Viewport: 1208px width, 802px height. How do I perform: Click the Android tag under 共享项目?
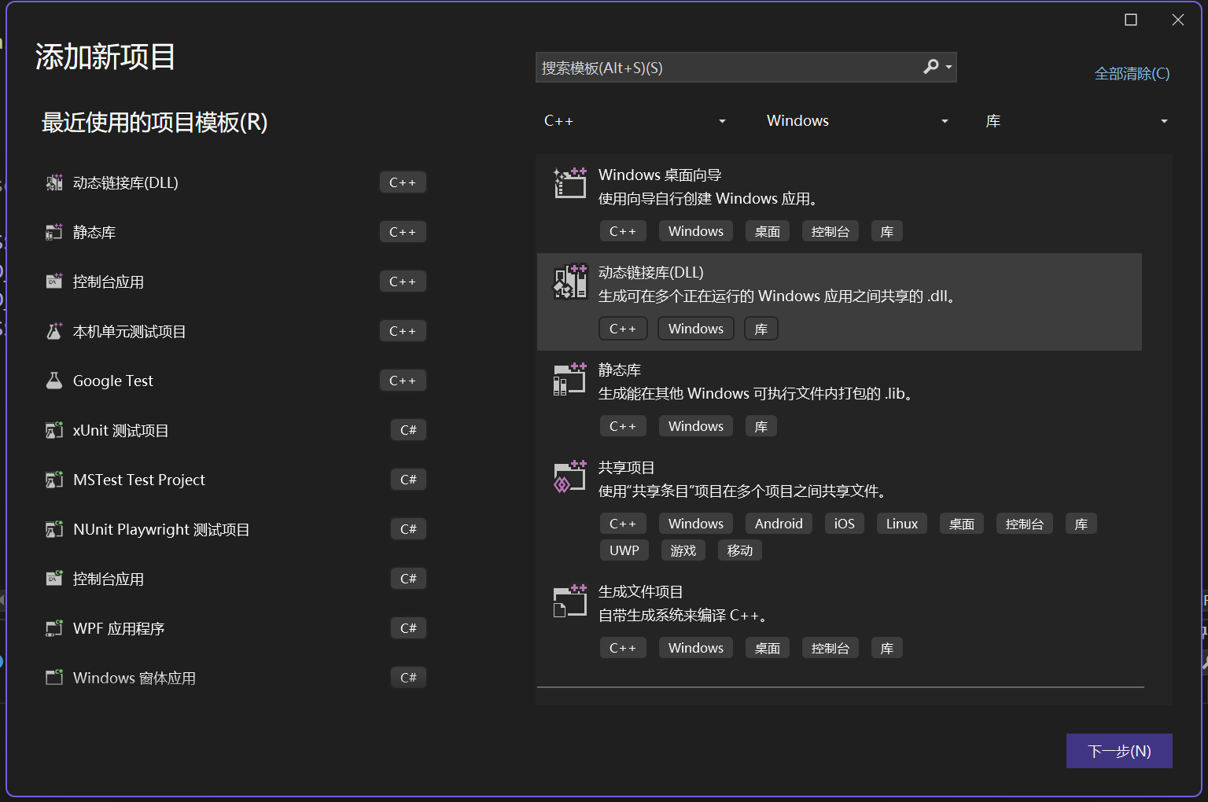pyautogui.click(x=779, y=524)
